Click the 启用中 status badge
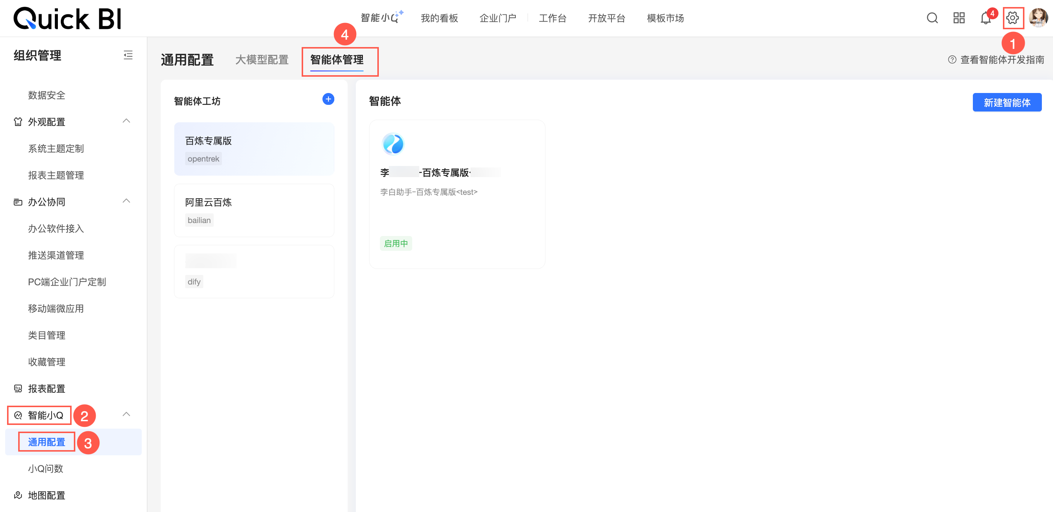The height and width of the screenshot is (512, 1053). [x=396, y=243]
